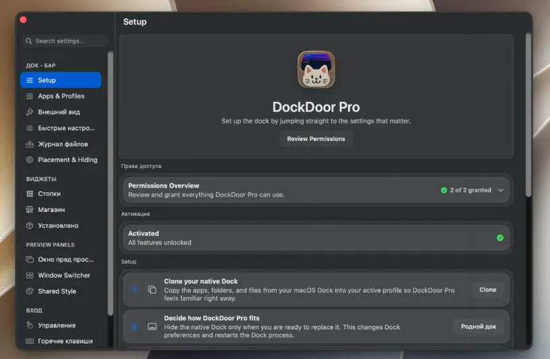Click the Review Permissions button
This screenshot has width=550, height=359.
click(316, 139)
